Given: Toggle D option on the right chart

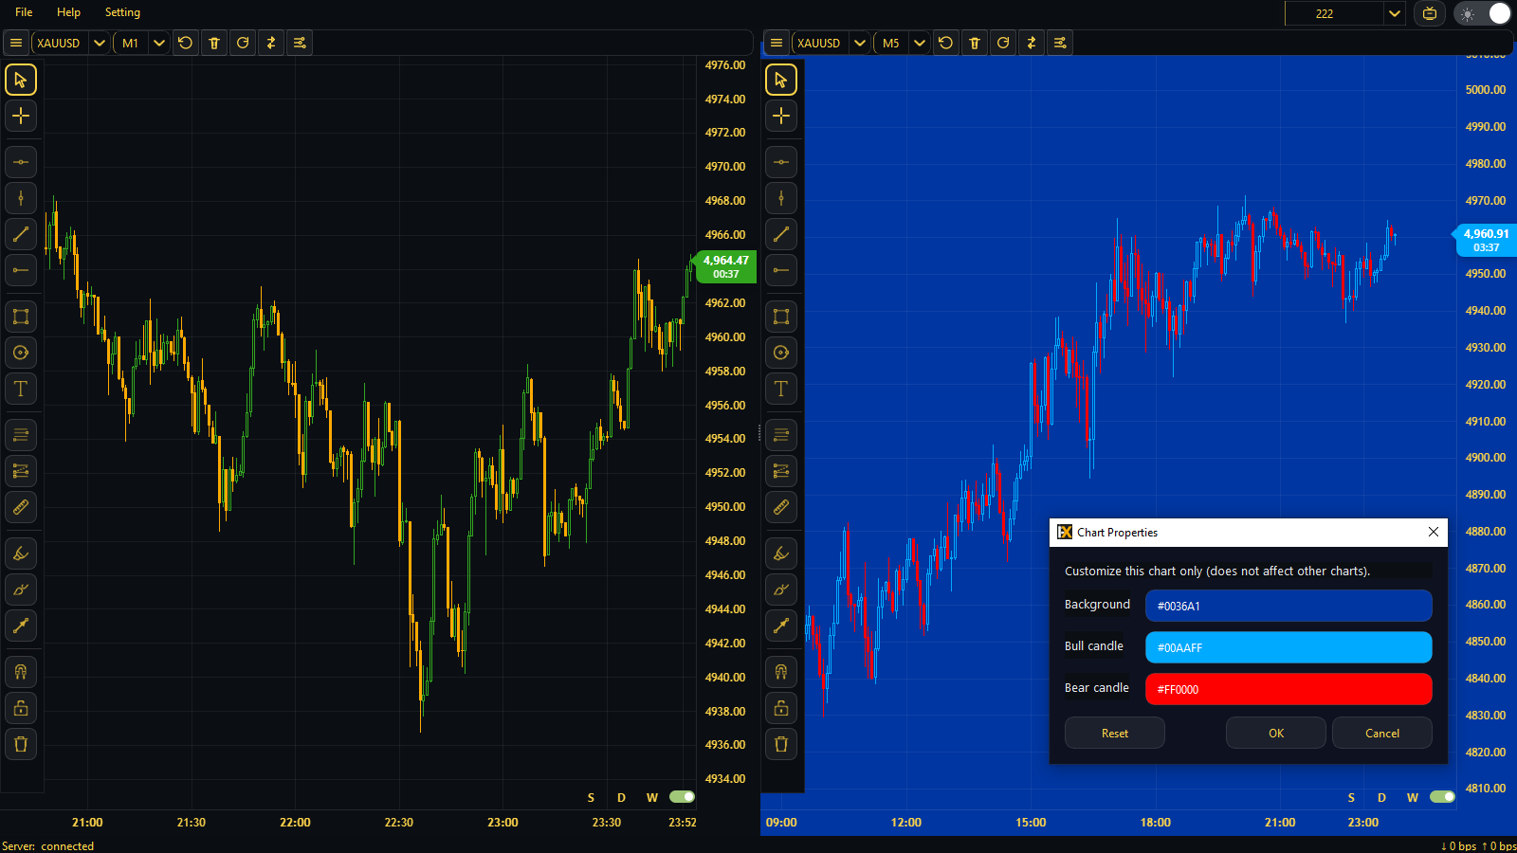Looking at the screenshot, I should [1381, 798].
